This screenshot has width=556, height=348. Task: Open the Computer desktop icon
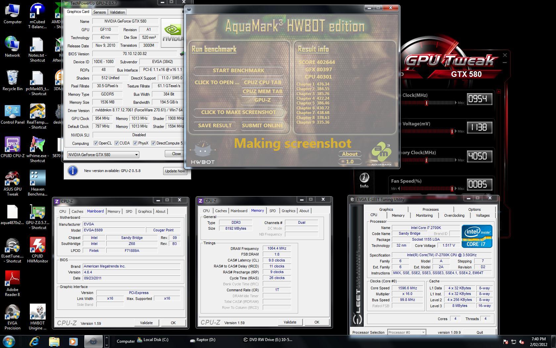(x=13, y=14)
